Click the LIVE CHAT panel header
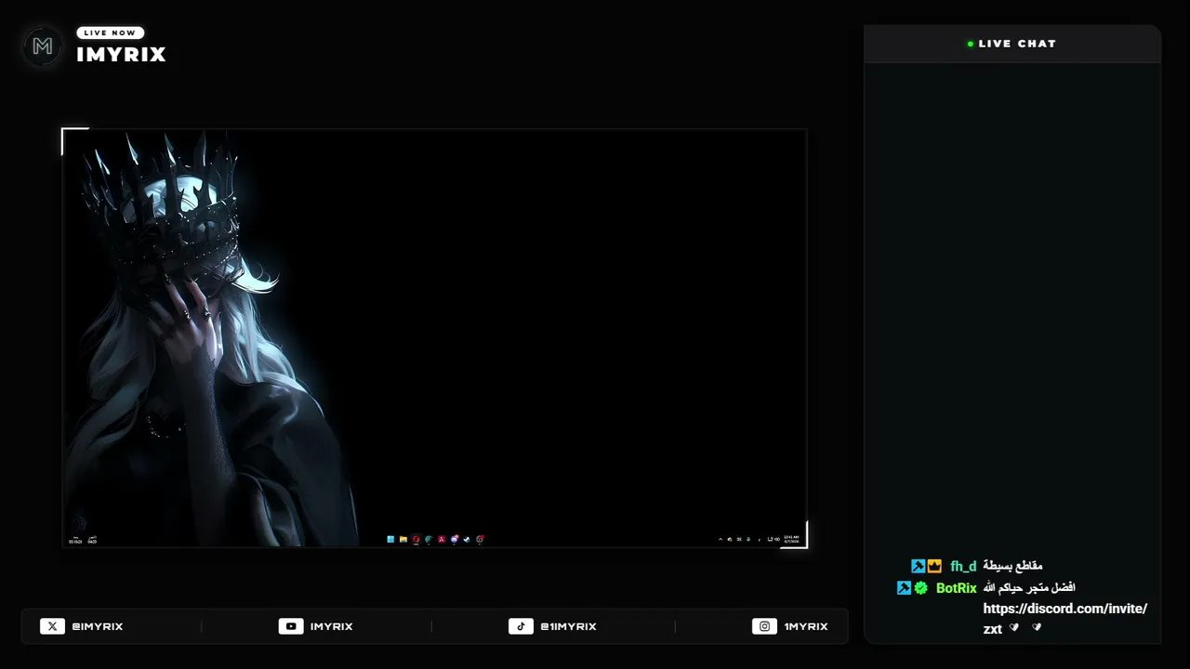Image resolution: width=1190 pixels, height=669 pixels. 1012,44
